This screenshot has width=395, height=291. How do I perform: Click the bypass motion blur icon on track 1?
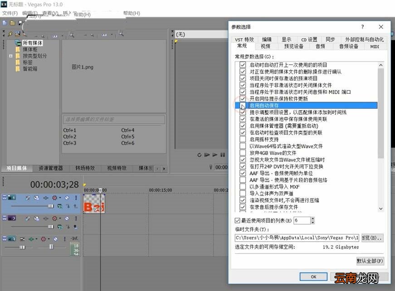tap(28, 198)
